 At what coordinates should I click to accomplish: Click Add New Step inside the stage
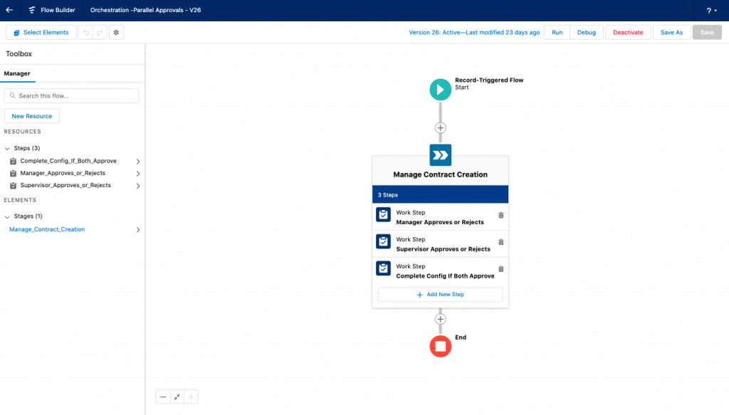point(440,294)
